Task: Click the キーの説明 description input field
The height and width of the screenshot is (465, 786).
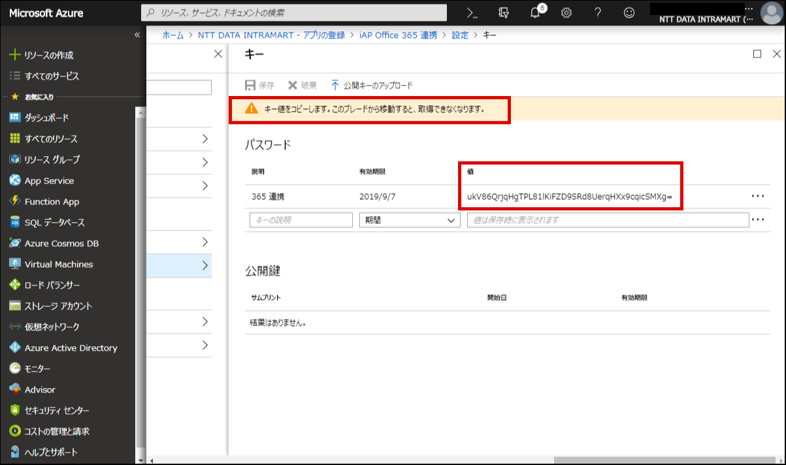Action: click(x=301, y=220)
